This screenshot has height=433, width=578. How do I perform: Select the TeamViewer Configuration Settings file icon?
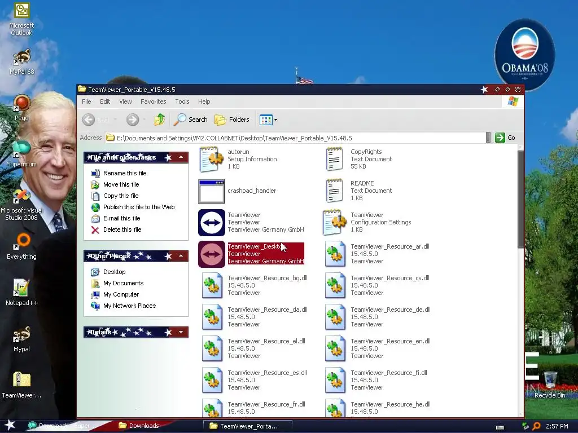[334, 222]
